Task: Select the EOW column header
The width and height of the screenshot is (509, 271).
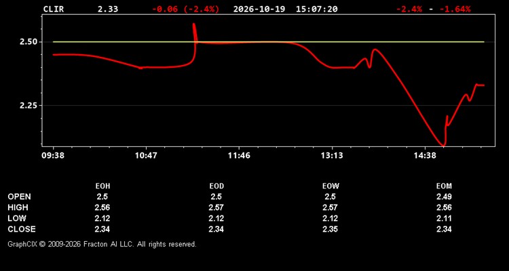Action: (x=331, y=186)
